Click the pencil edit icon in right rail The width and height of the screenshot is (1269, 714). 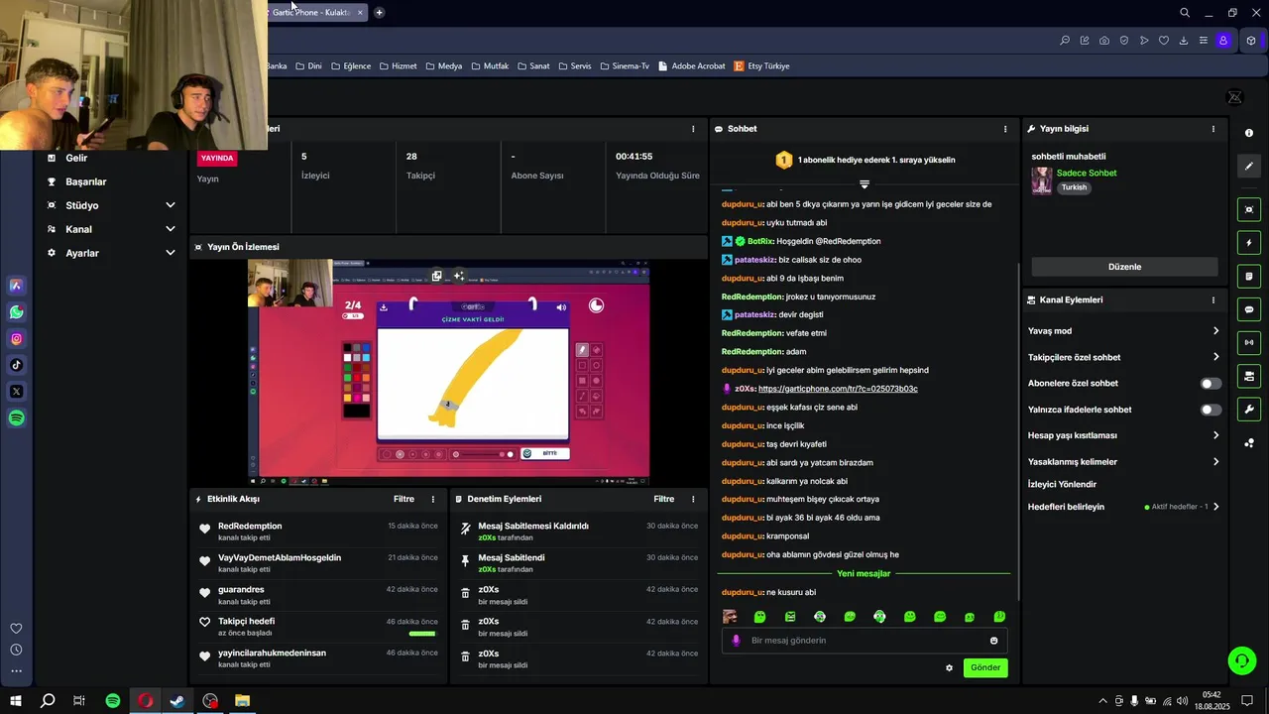[1249, 167]
